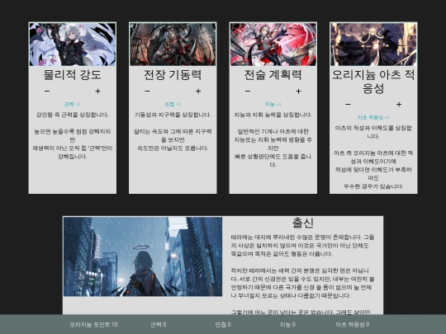Click the 근력 +1 bonus label
Screen dimensions: 446x334
click(x=73, y=104)
